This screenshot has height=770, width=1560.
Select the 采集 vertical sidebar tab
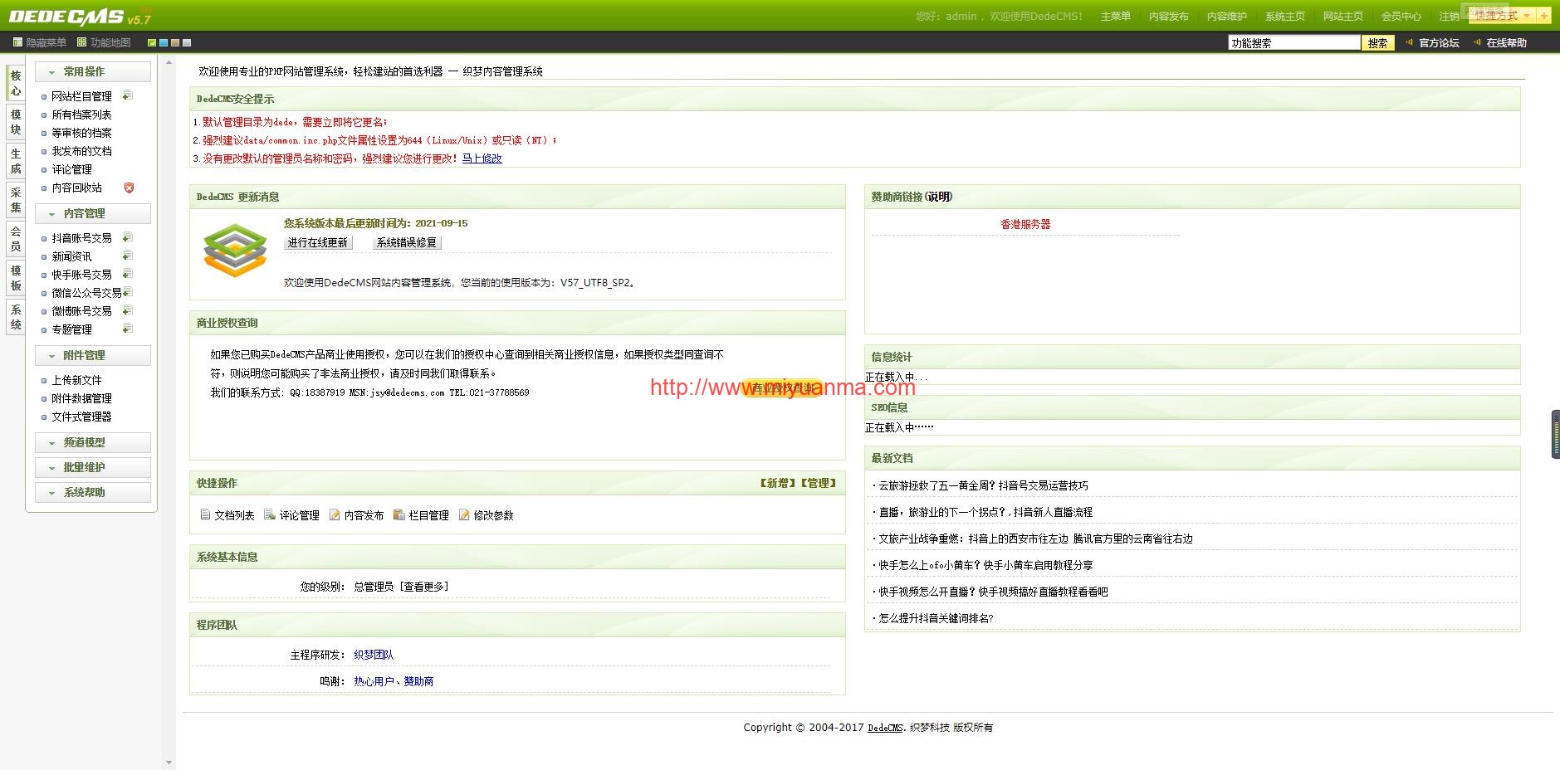[x=16, y=200]
